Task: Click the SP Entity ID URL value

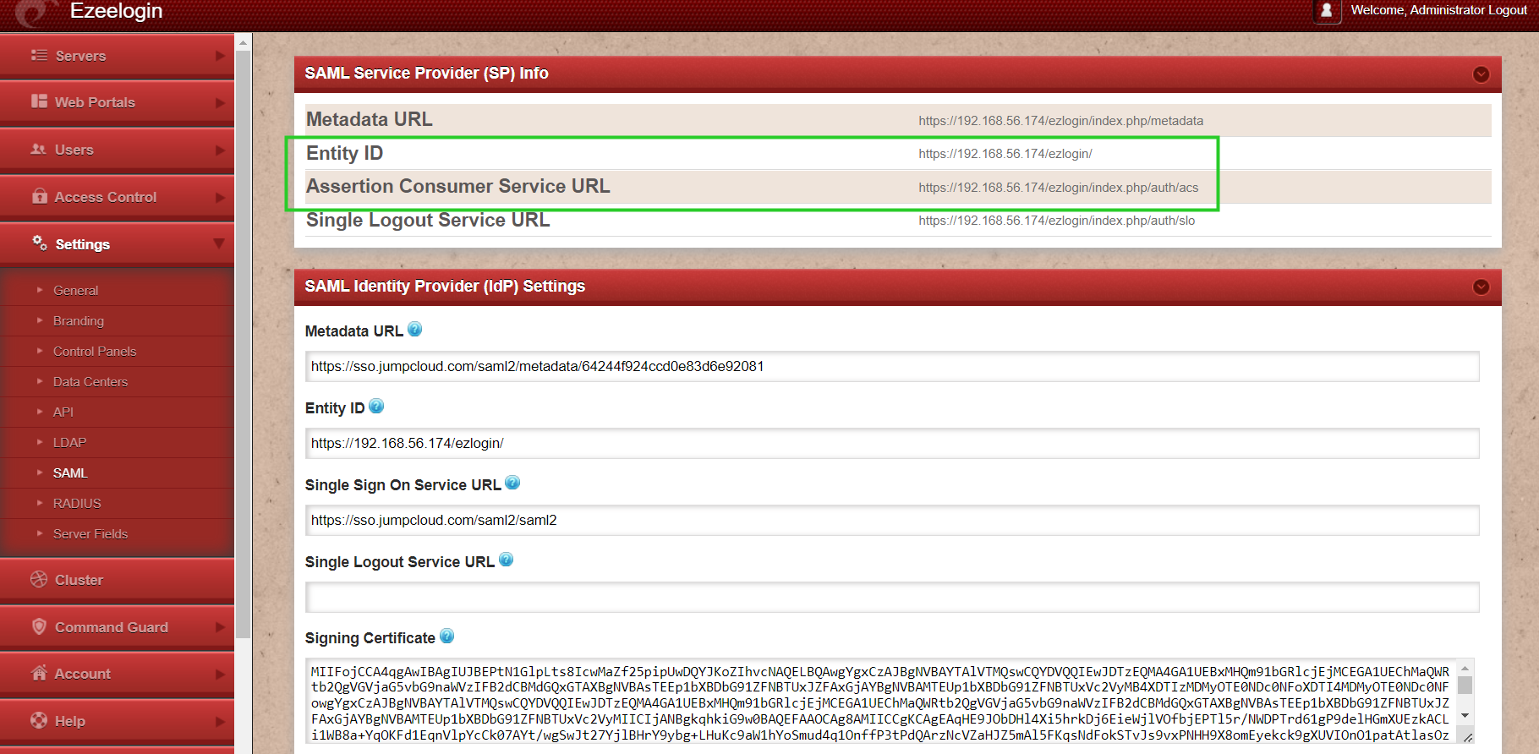Action: (x=1005, y=154)
